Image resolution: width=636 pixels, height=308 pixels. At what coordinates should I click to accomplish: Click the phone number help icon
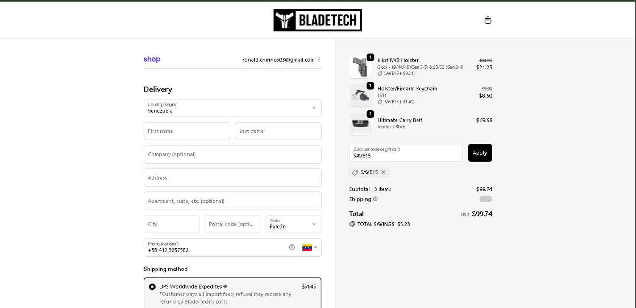tap(292, 247)
